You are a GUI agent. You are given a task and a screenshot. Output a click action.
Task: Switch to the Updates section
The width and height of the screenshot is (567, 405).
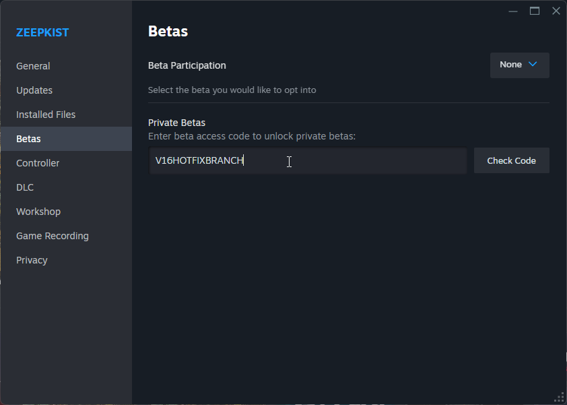tap(34, 90)
